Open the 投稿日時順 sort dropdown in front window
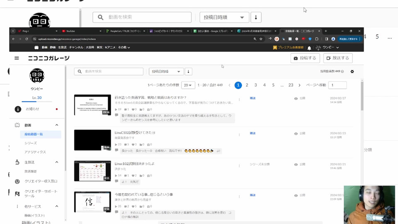 pyautogui.click(x=166, y=71)
